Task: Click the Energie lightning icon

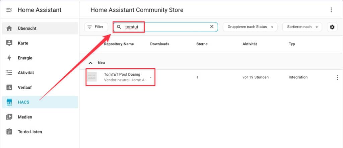Action: [x=9, y=58]
